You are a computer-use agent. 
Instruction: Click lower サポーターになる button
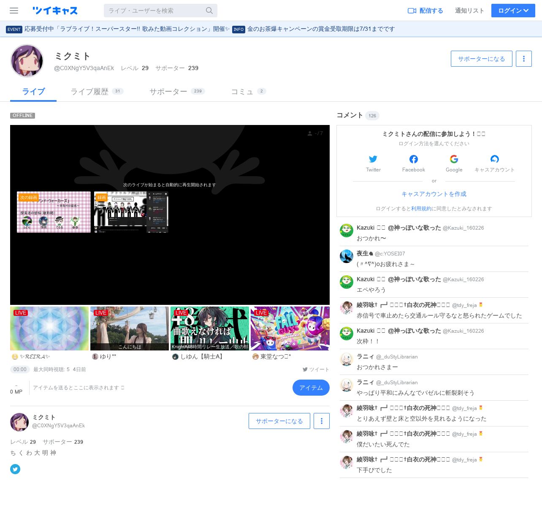click(279, 421)
